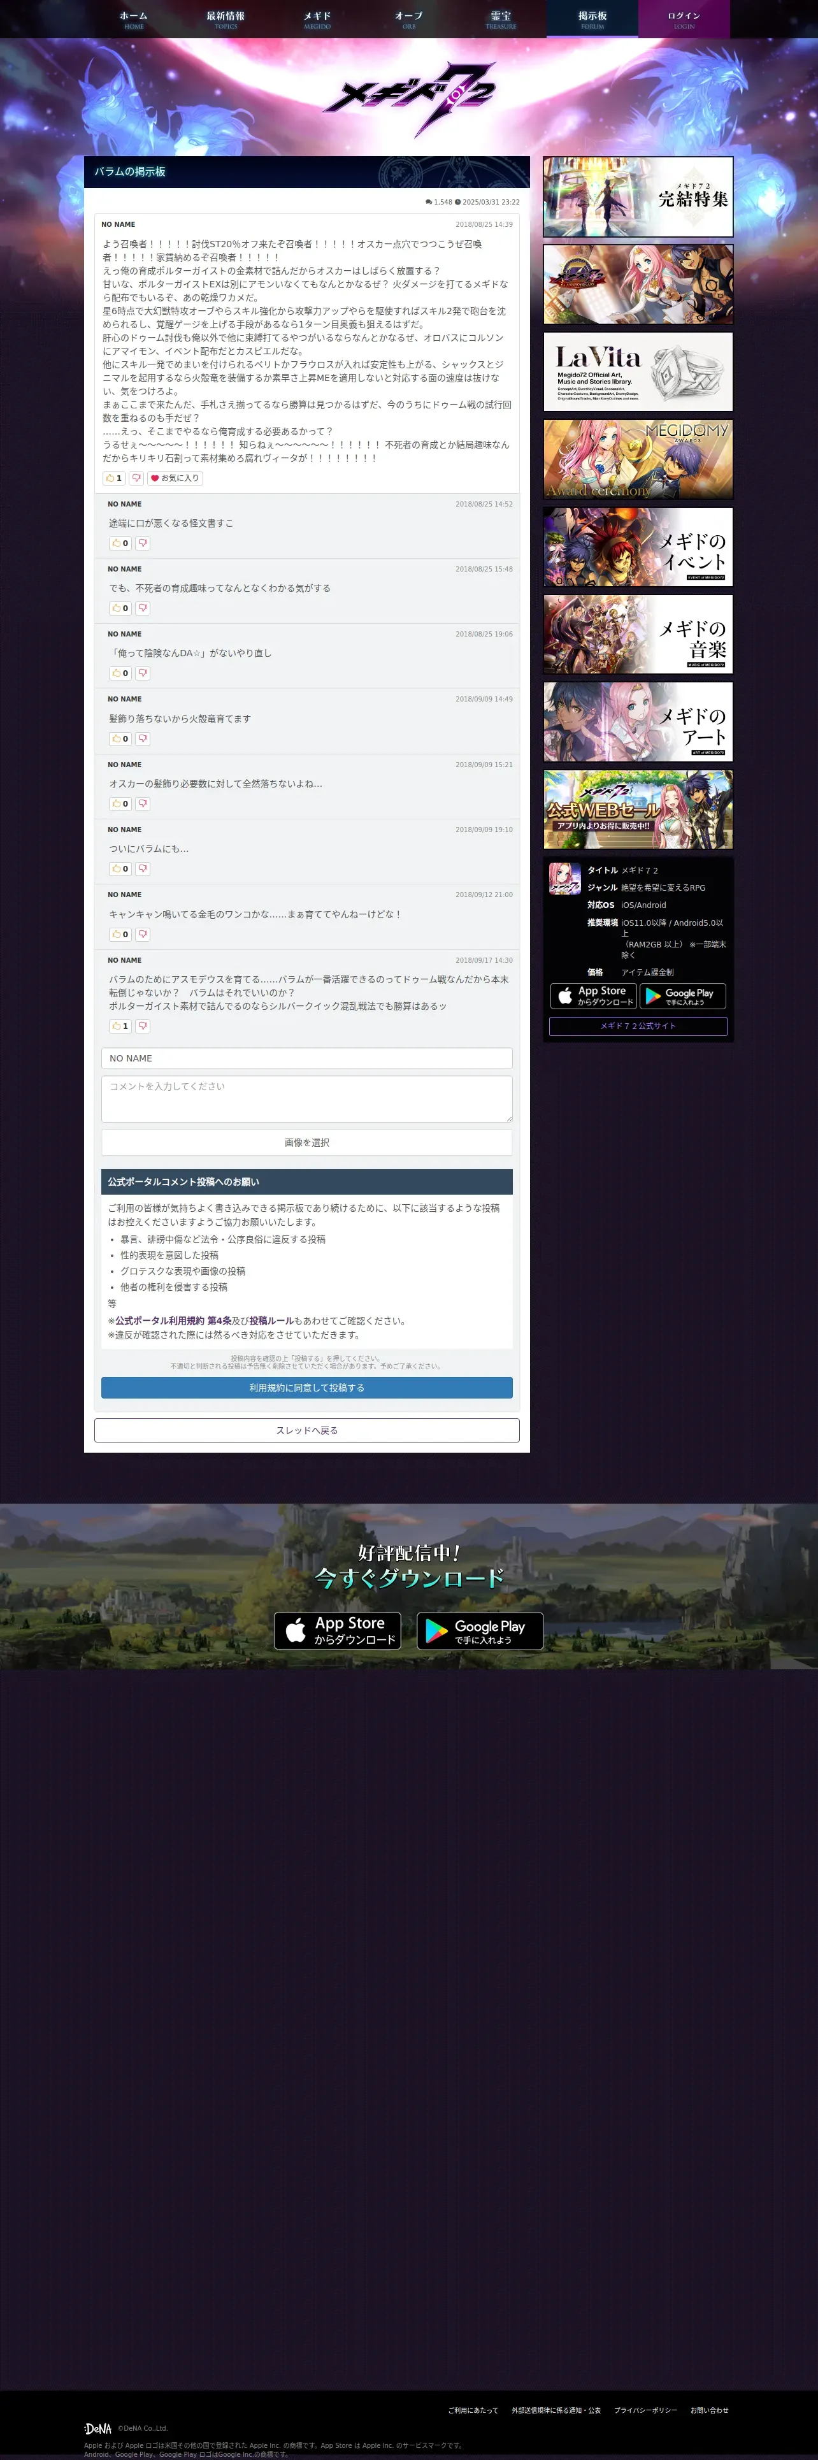Open the メギドのアート banner

coord(638,722)
